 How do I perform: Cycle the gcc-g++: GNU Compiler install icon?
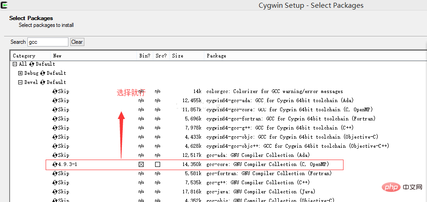[55, 183]
